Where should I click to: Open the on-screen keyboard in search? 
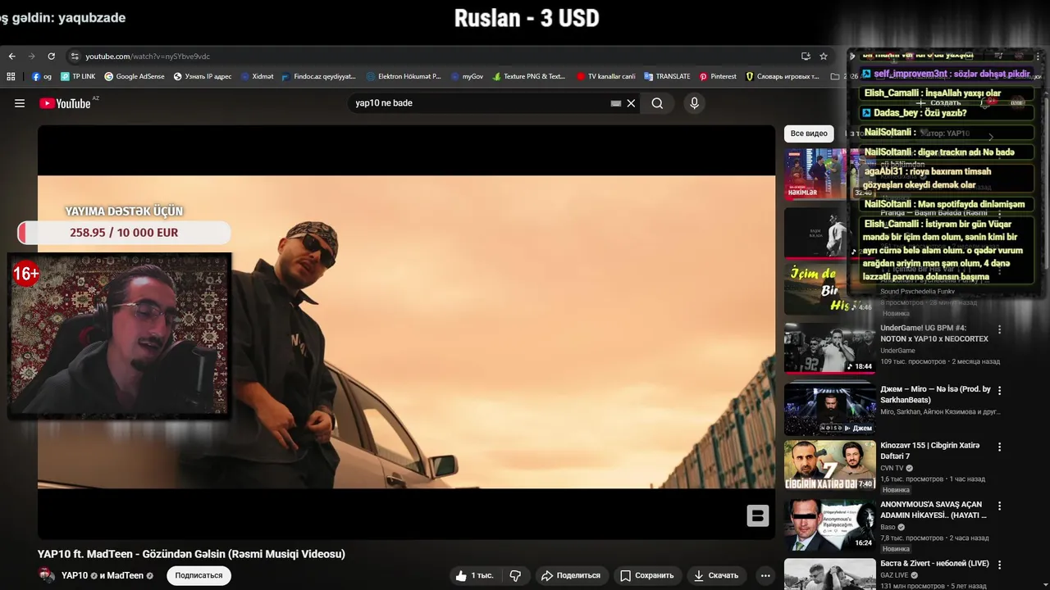point(616,103)
